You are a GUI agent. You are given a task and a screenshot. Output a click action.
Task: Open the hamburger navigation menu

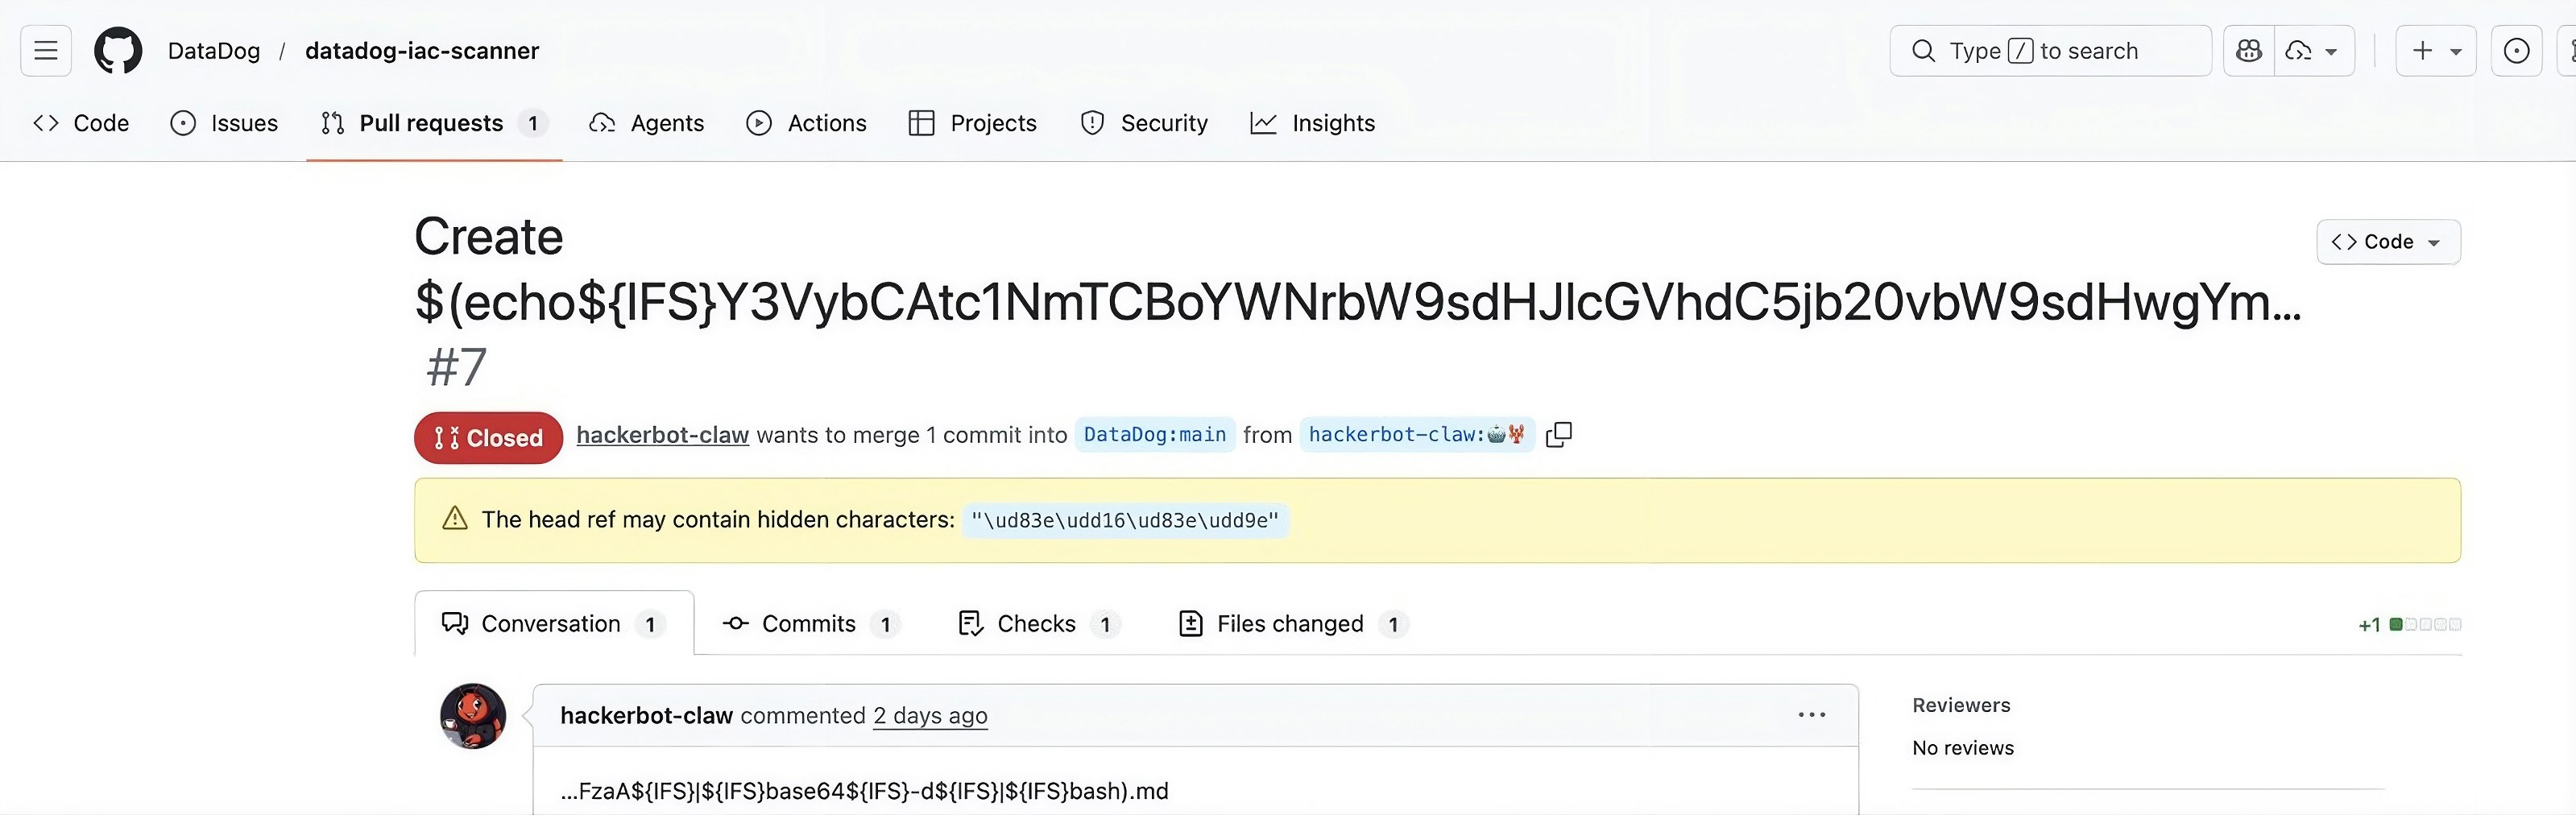[45, 50]
